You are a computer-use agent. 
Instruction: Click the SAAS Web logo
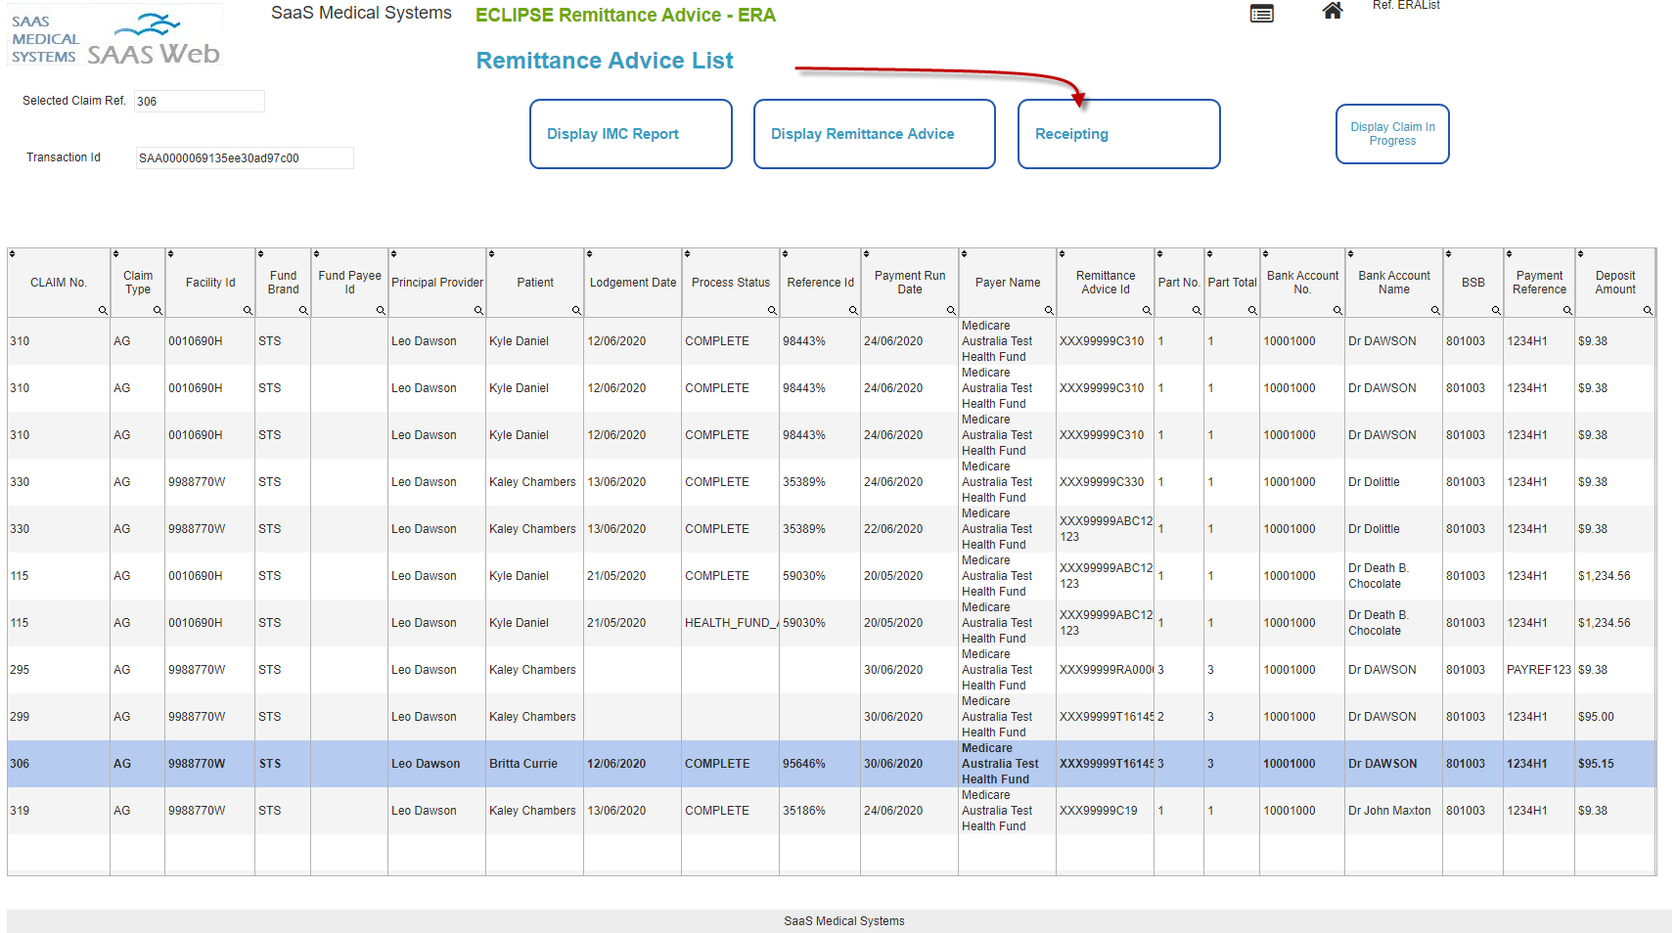[x=115, y=36]
